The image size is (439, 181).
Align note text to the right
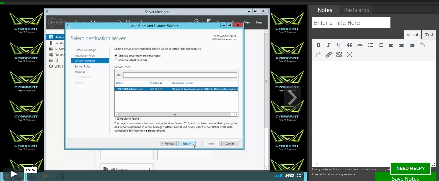[412, 45]
